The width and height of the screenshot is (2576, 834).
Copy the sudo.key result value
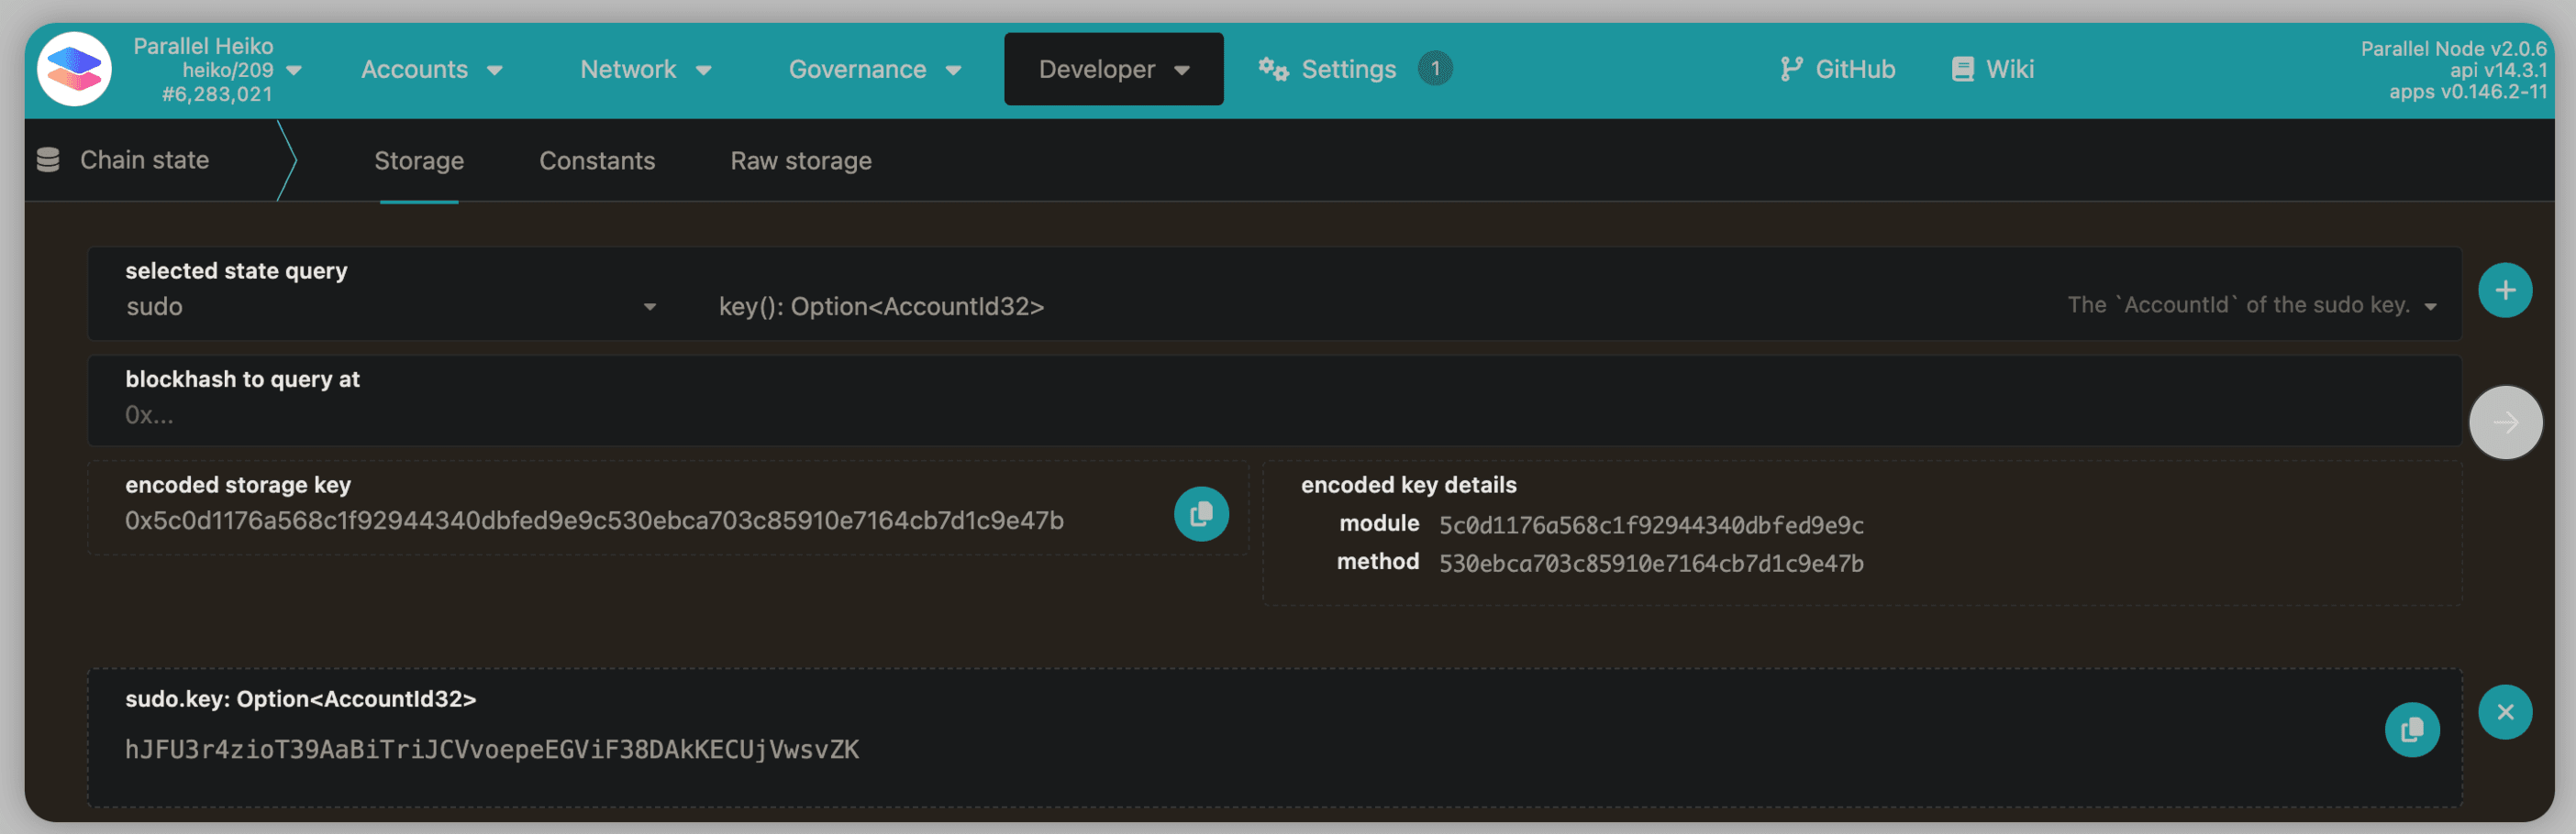click(x=2410, y=730)
